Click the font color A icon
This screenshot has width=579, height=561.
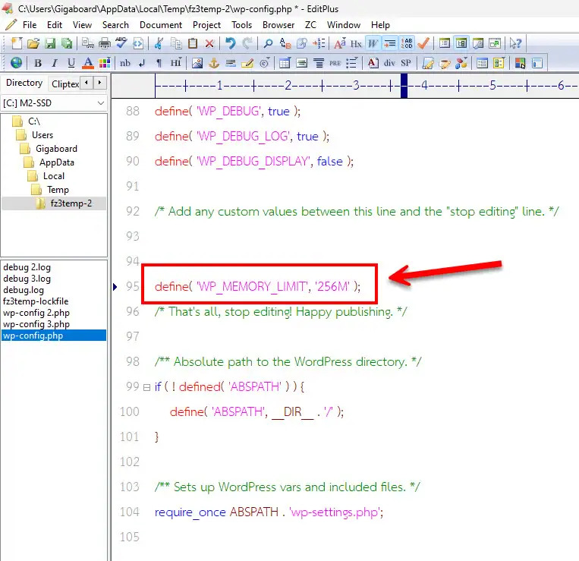point(87,63)
